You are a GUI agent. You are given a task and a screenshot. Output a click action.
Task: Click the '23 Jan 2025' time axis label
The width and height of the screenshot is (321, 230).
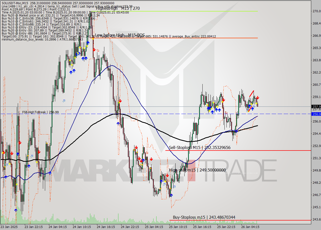tap(9, 227)
